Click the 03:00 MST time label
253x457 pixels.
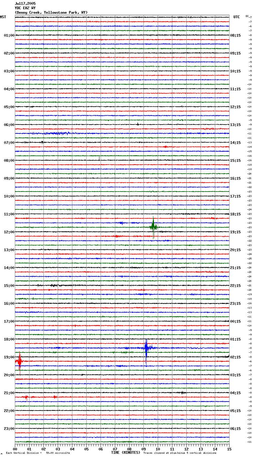coord(9,71)
